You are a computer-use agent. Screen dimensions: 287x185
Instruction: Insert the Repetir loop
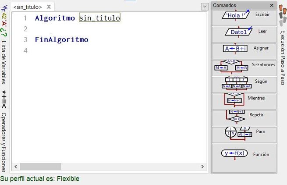[244, 118]
